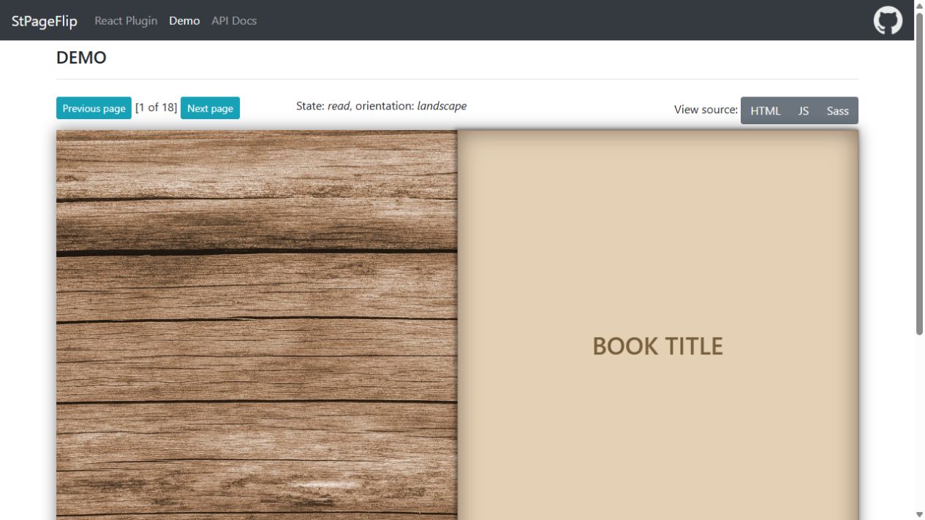Click the page scrollbar down arrow
This screenshot has height=520, width=925.
pyautogui.click(x=919, y=514)
